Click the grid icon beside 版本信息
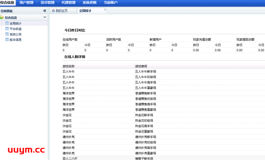 7,40
